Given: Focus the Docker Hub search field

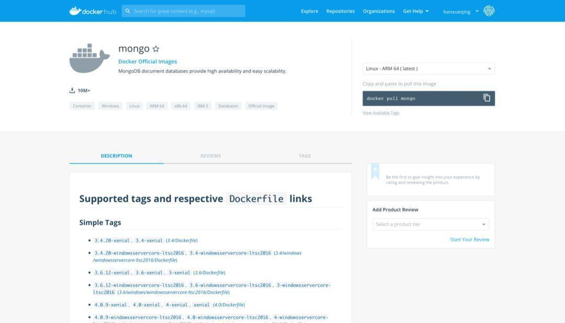Looking at the screenshot, I should (x=184, y=11).
